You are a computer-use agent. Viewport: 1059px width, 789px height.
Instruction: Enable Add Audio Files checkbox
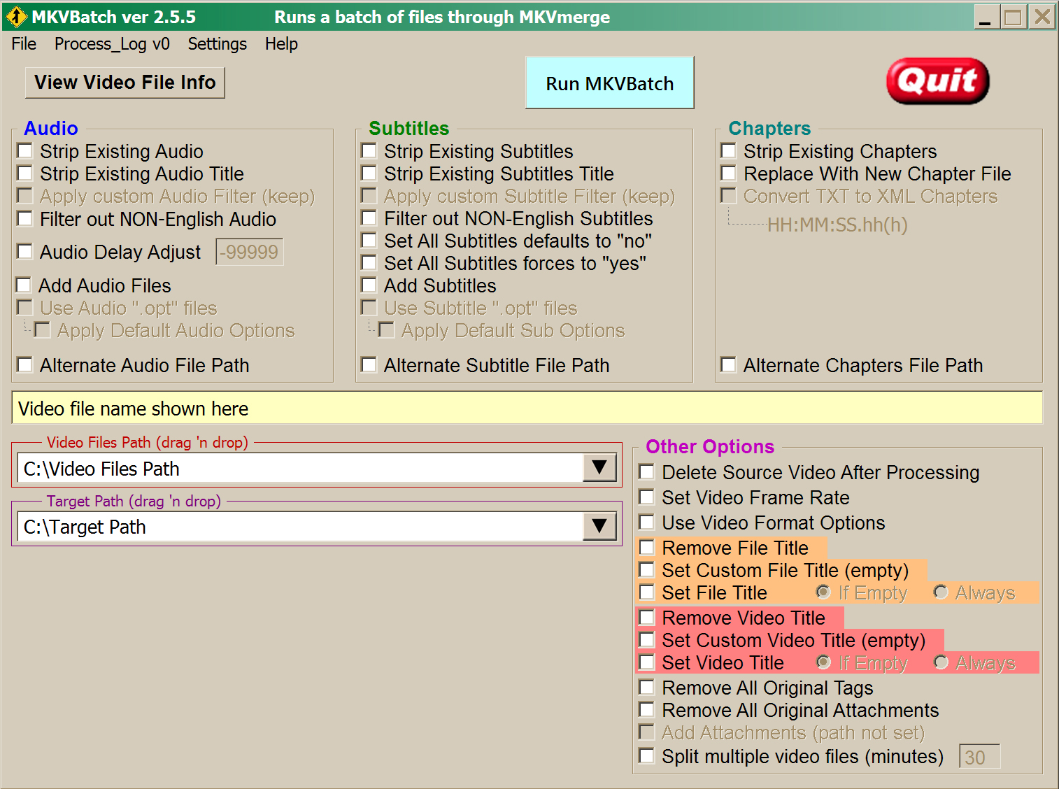[24, 285]
